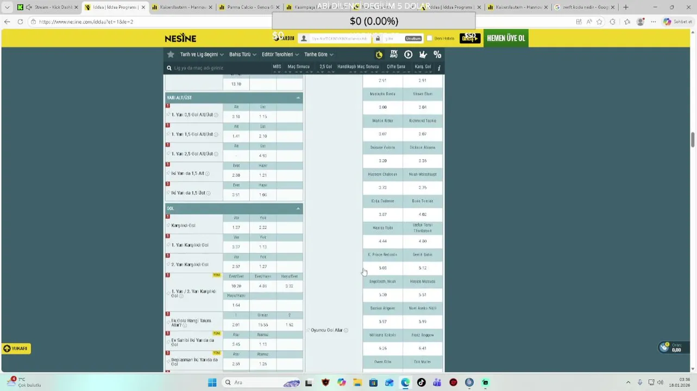
Task: Favorite the Oyuncu Gol Atar star
Action: [308, 330]
